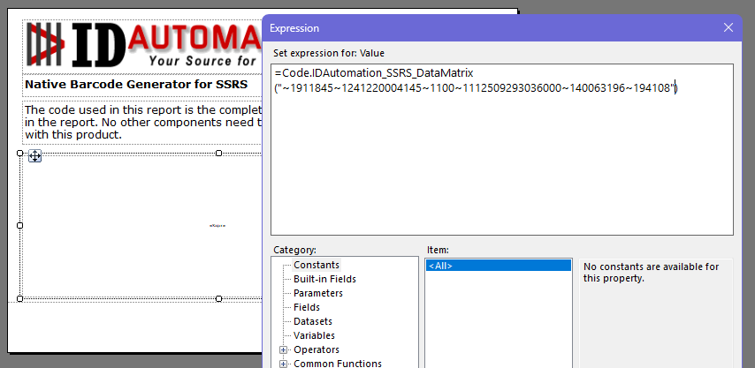
Task: Select the Fields category
Action: [307, 307]
